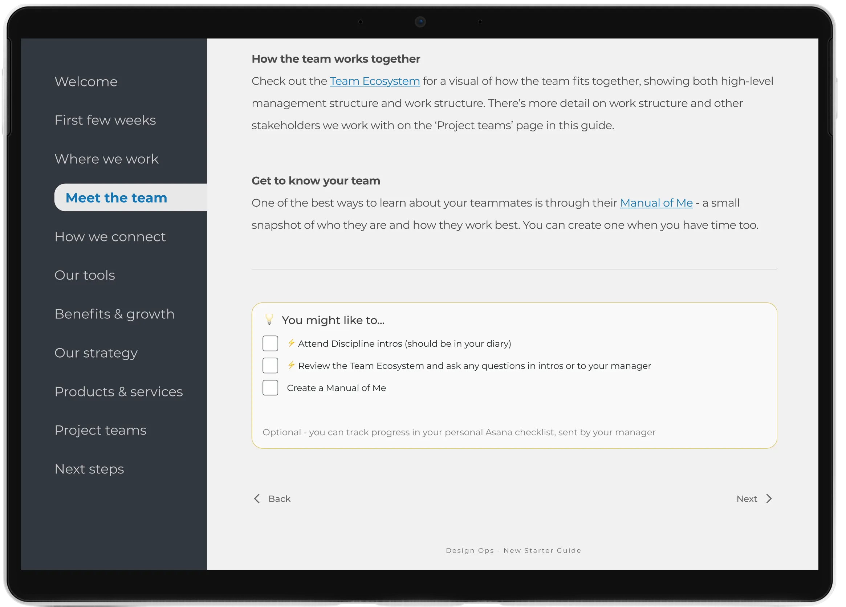846x607 pixels.
Task: Open the Team Ecosystem link
Action: pyautogui.click(x=374, y=81)
